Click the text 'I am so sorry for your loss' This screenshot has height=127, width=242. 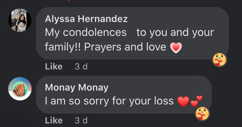(109, 101)
